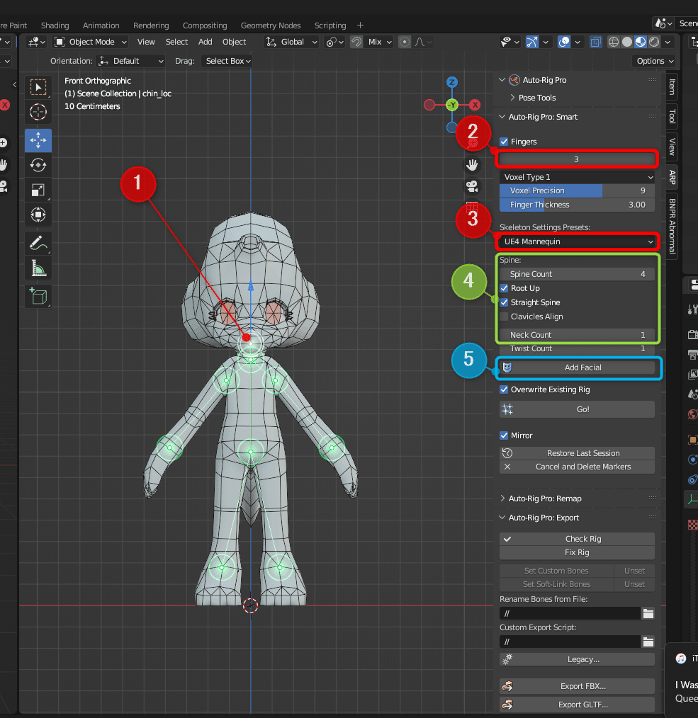
Task: Toggle Overwrite Existing Rig checkbox
Action: (x=504, y=389)
